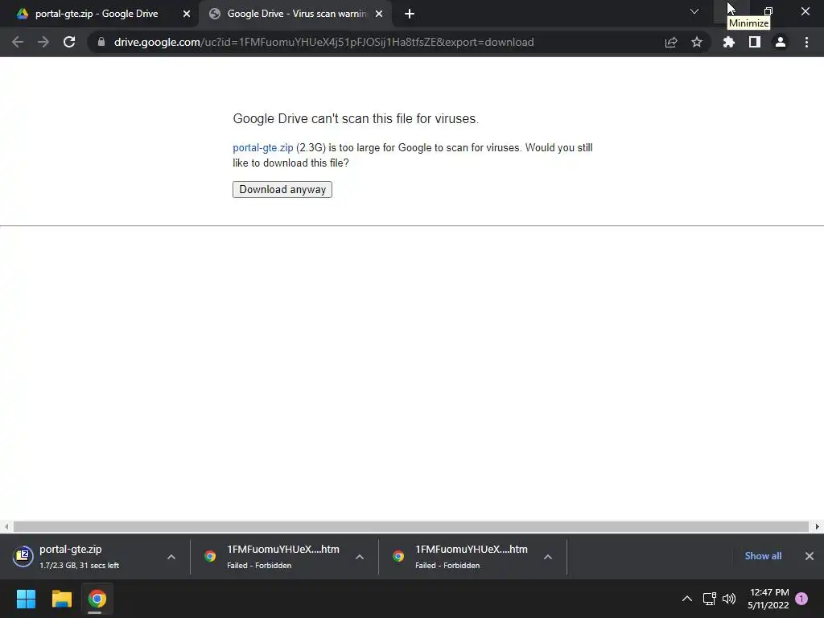The image size is (824, 618).
Task: Open network status tray icon
Action: click(x=710, y=599)
